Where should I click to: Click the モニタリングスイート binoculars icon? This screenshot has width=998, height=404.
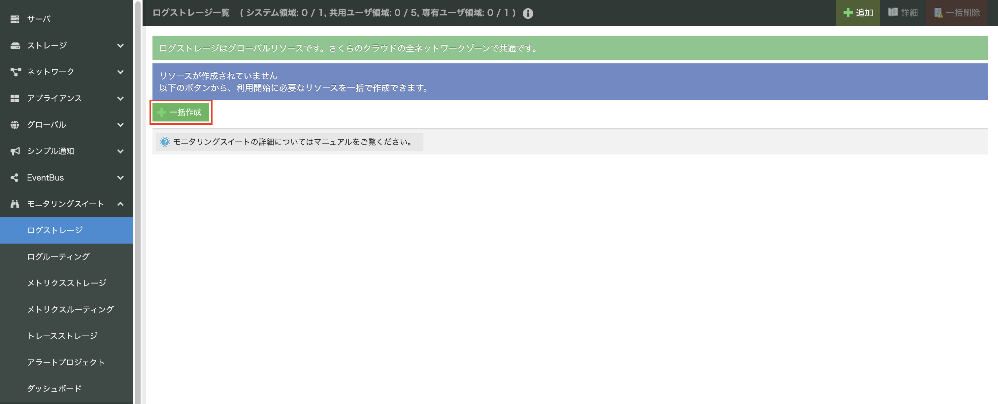point(15,204)
